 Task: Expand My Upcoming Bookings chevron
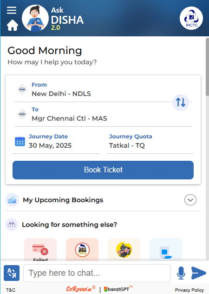pyautogui.click(x=190, y=200)
